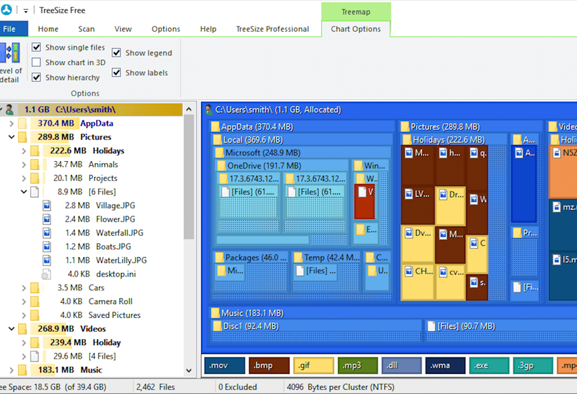Click the user icon in treemap header
Viewport: 577px width, 394px height.
click(x=209, y=109)
